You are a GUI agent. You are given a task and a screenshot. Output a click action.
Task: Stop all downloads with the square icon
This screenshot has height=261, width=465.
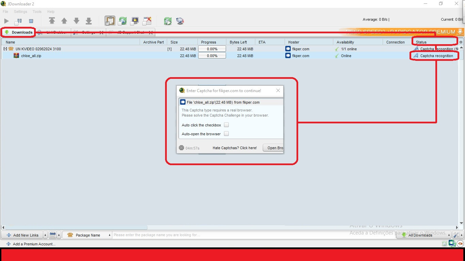click(31, 21)
